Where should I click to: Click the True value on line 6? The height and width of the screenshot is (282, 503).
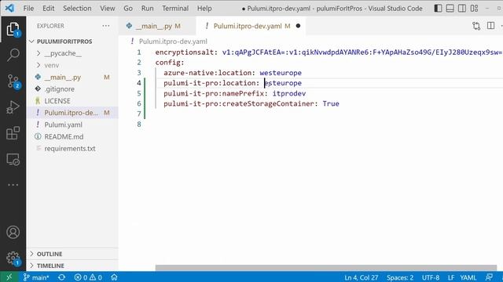point(331,103)
